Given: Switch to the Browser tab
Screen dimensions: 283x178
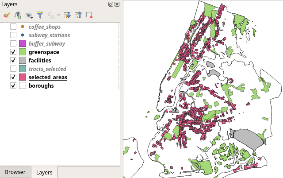Looking at the screenshot, I should [x=15, y=172].
